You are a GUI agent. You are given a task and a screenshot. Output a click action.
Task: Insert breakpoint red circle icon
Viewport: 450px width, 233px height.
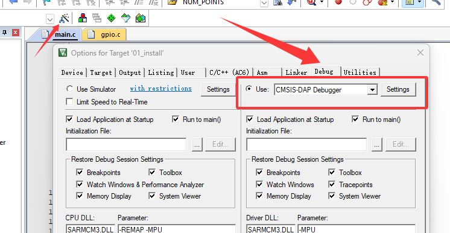coord(338,2)
